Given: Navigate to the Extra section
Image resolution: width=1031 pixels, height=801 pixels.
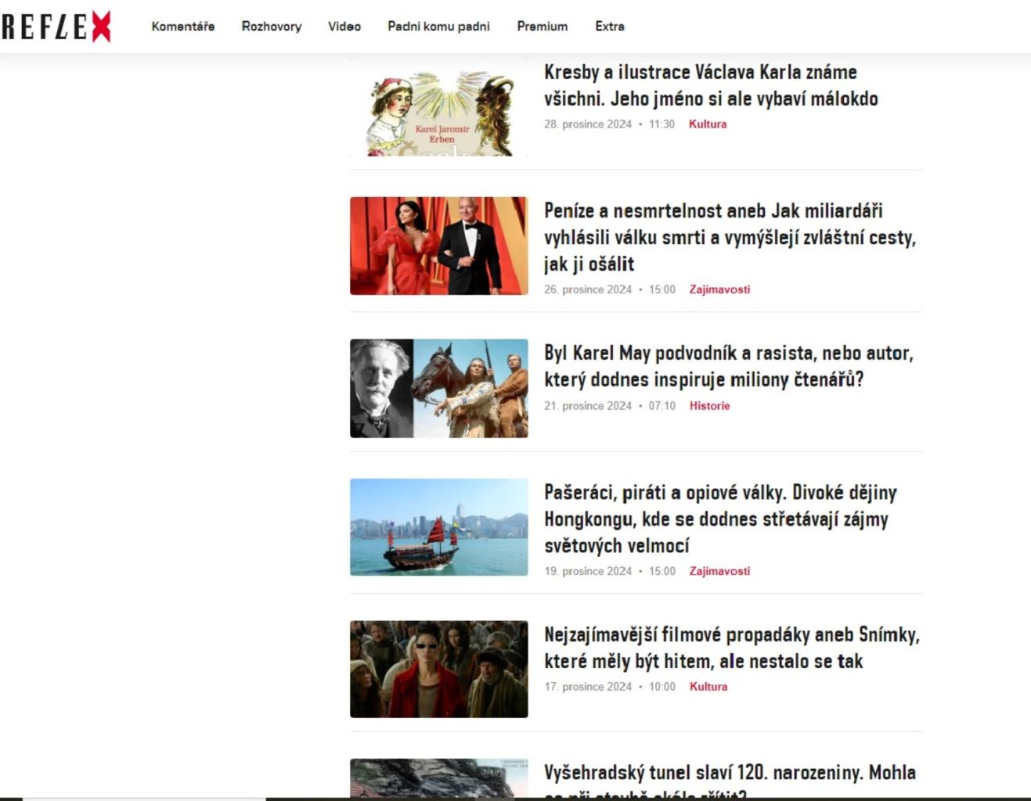Looking at the screenshot, I should [609, 27].
